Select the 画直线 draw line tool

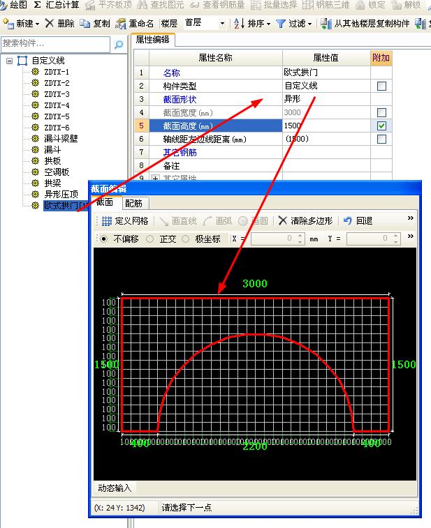177,221
